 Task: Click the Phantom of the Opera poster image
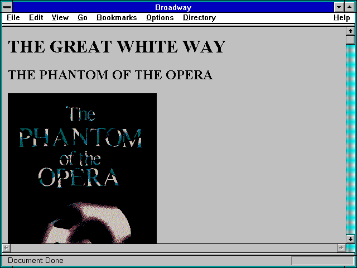[82, 168]
